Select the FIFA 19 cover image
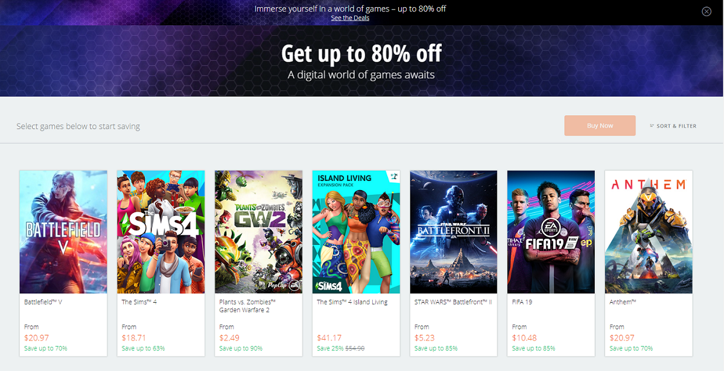724x371 pixels. (x=551, y=232)
